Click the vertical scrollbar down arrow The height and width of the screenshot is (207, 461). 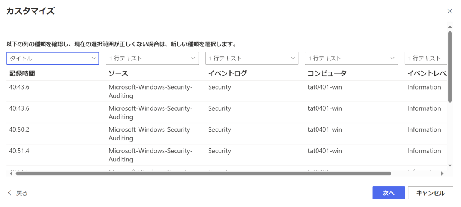450,165
